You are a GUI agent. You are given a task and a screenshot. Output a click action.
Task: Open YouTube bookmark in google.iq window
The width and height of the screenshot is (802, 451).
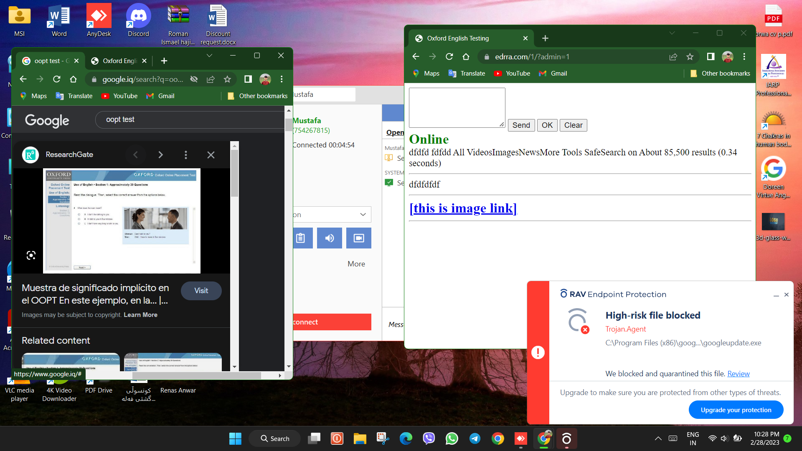(119, 96)
